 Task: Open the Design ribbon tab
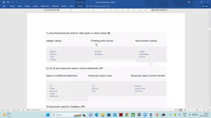(x=27, y=6)
